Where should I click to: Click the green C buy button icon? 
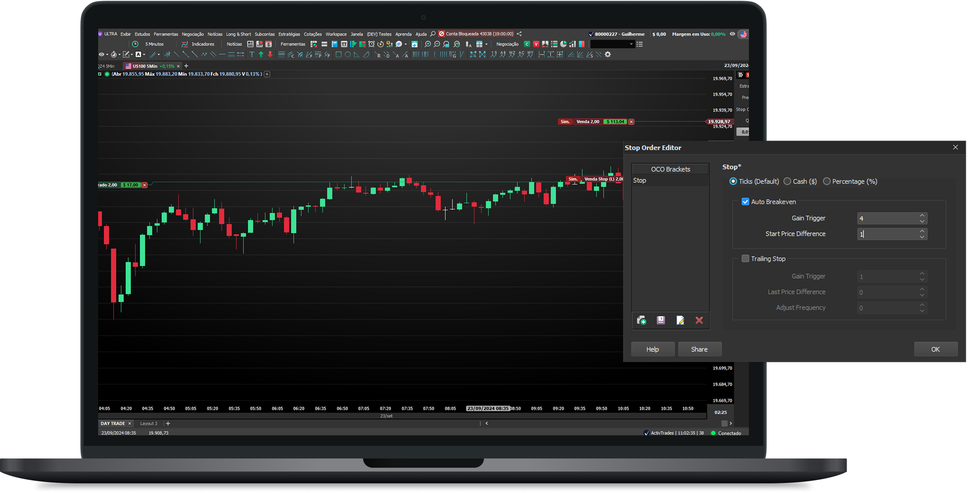click(x=527, y=44)
